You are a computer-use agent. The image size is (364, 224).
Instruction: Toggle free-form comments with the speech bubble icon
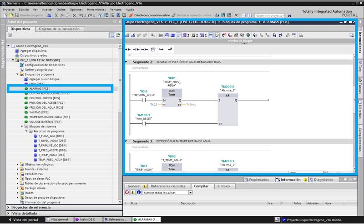178,35
